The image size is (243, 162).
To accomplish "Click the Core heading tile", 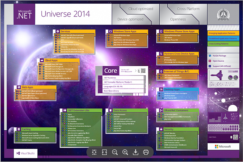I will pos(111,71).
